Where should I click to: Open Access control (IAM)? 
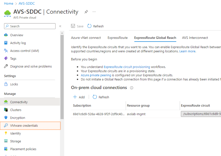[x=24, y=51]
